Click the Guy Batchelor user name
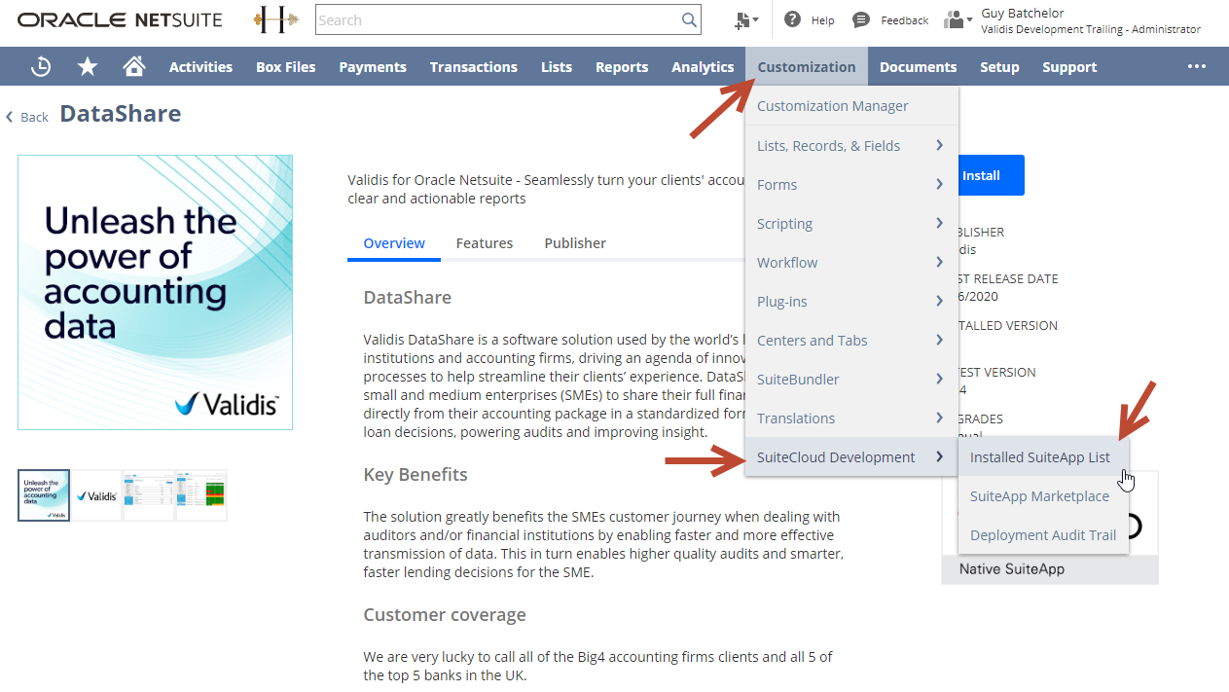This screenshot has width=1229, height=692. tap(1023, 13)
